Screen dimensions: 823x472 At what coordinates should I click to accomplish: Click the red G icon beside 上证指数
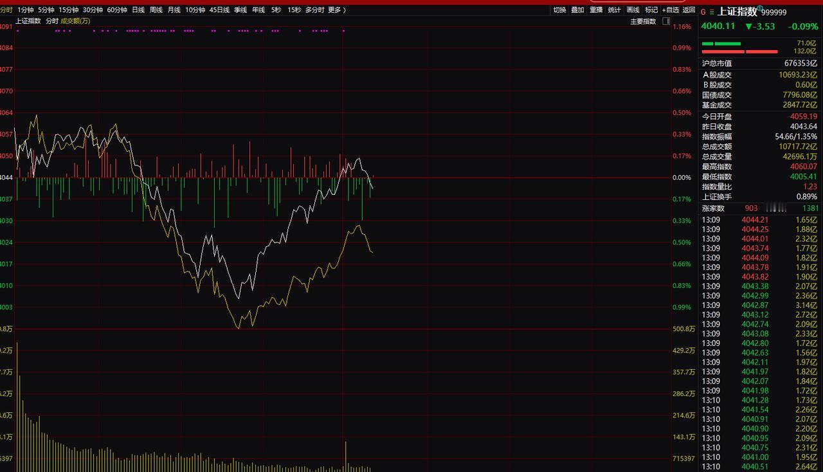pos(703,12)
